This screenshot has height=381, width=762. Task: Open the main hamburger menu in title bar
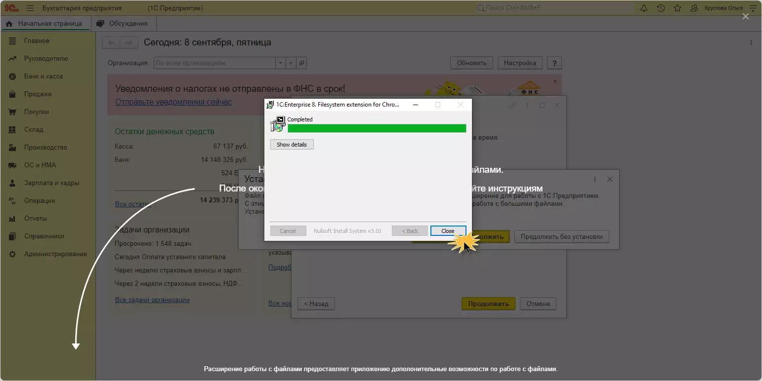(x=30, y=8)
